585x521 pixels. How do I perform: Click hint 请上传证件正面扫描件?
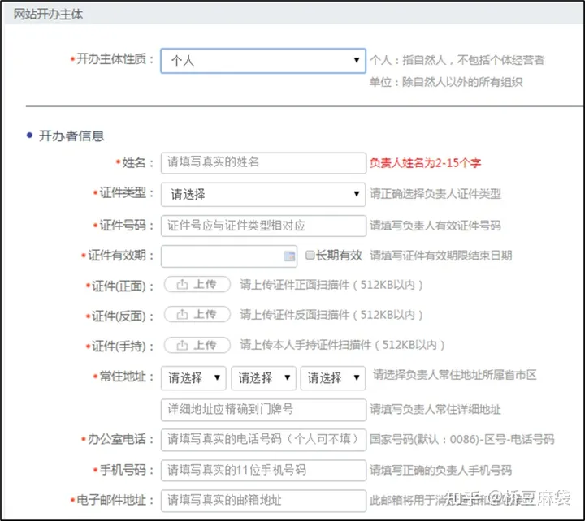[331, 285]
